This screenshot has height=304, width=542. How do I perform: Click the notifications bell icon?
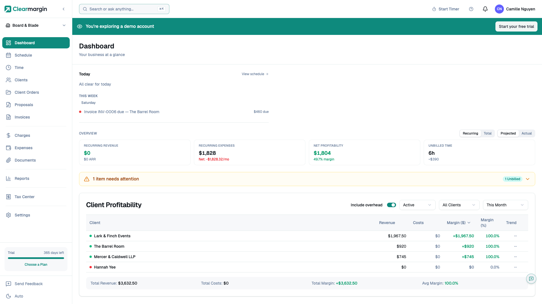[x=485, y=9]
